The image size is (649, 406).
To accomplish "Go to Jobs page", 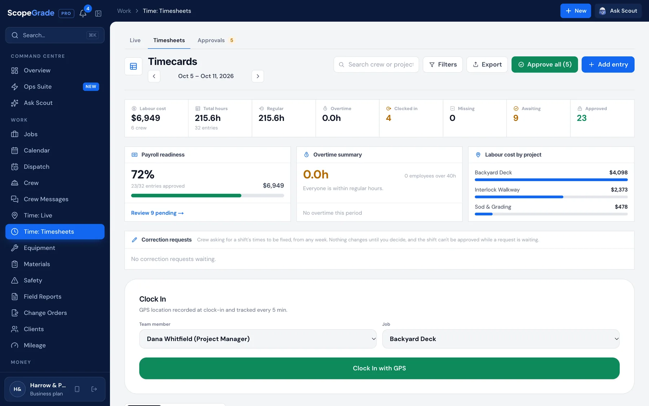I will 55,134.
